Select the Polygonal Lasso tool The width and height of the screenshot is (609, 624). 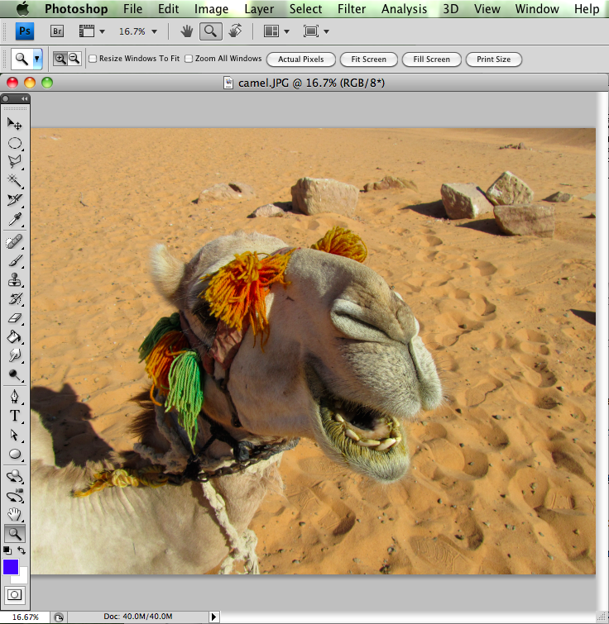15,161
